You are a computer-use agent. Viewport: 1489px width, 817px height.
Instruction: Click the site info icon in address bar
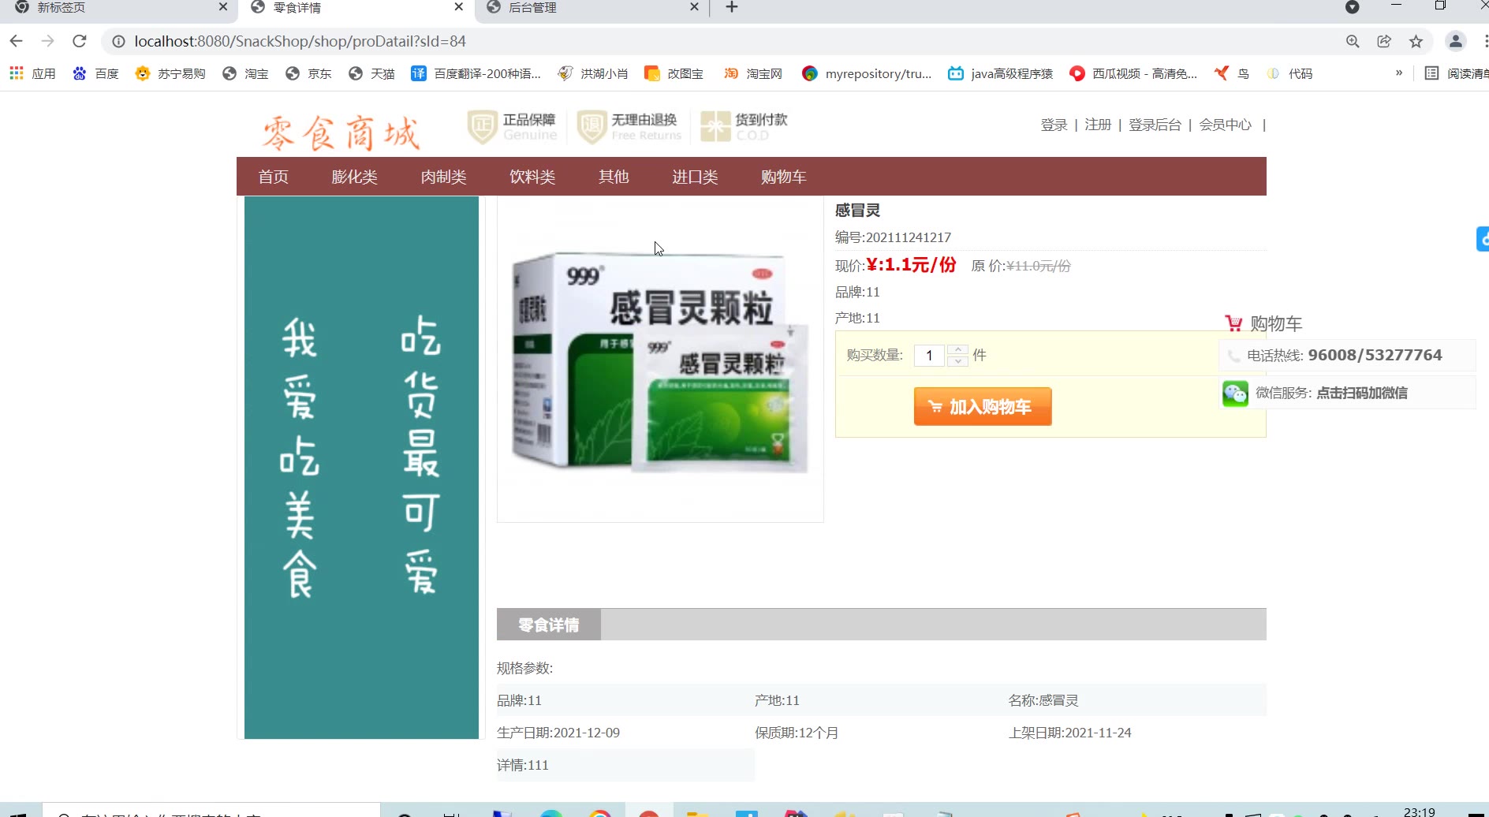click(118, 41)
